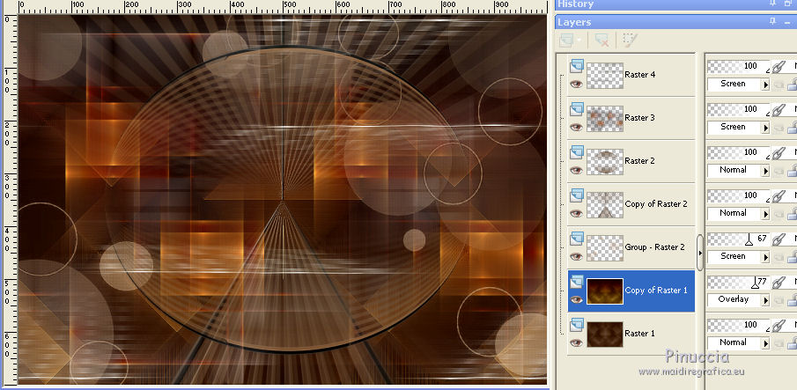Screen dimensions: 797x390
Task: Click the Layers panel title bar
Action: [x=676, y=22]
